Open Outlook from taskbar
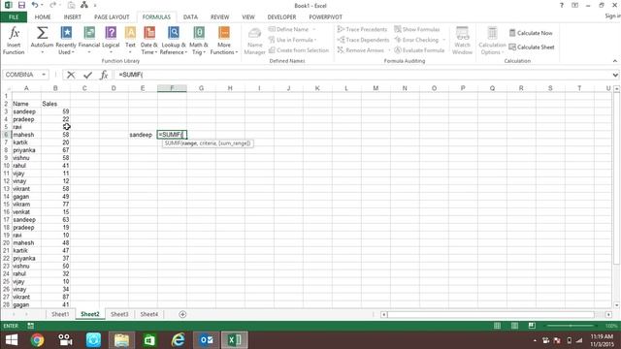This screenshot has width=621, height=349. [206, 340]
